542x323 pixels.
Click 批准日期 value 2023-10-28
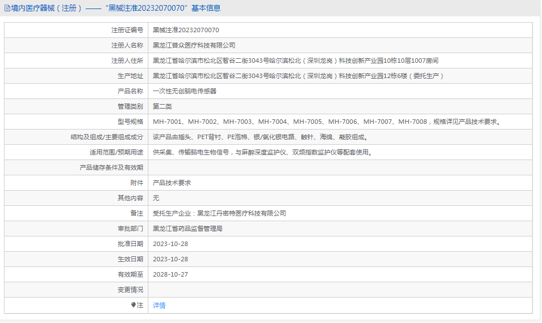[x=170, y=244]
